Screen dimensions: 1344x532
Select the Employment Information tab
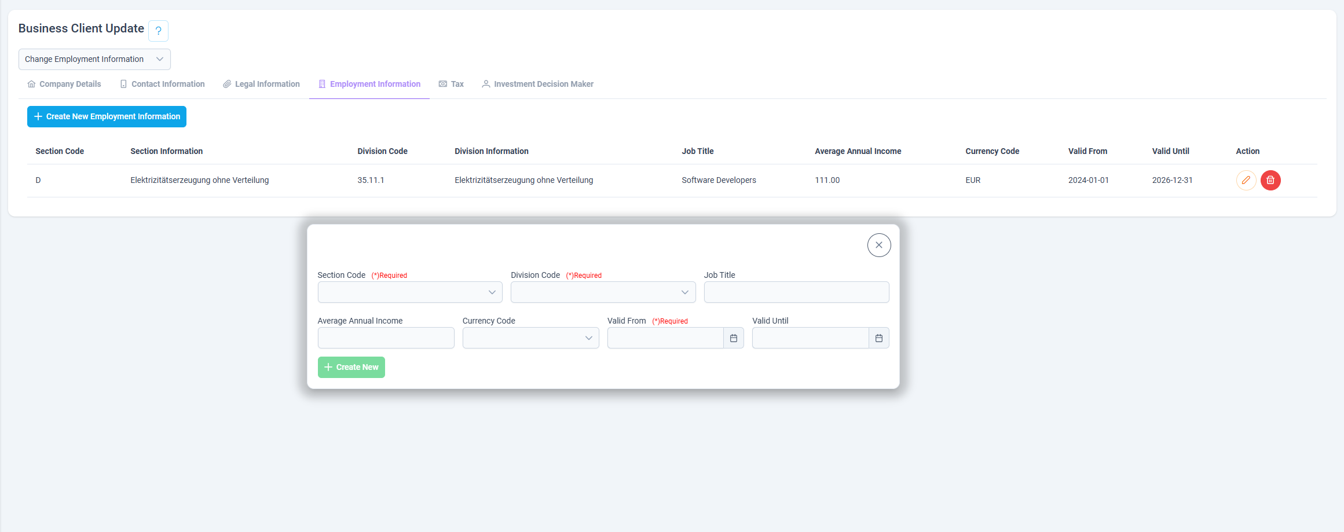[x=369, y=84]
